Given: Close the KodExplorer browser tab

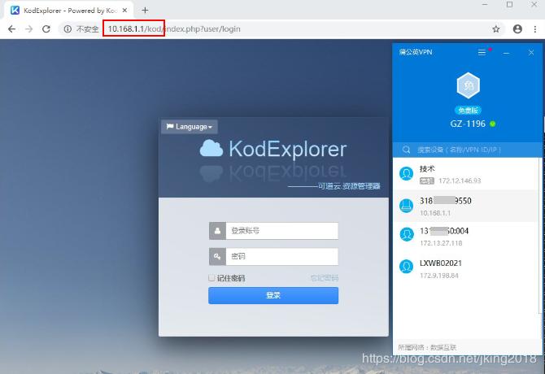Looking at the screenshot, I should pyautogui.click(x=124, y=11).
